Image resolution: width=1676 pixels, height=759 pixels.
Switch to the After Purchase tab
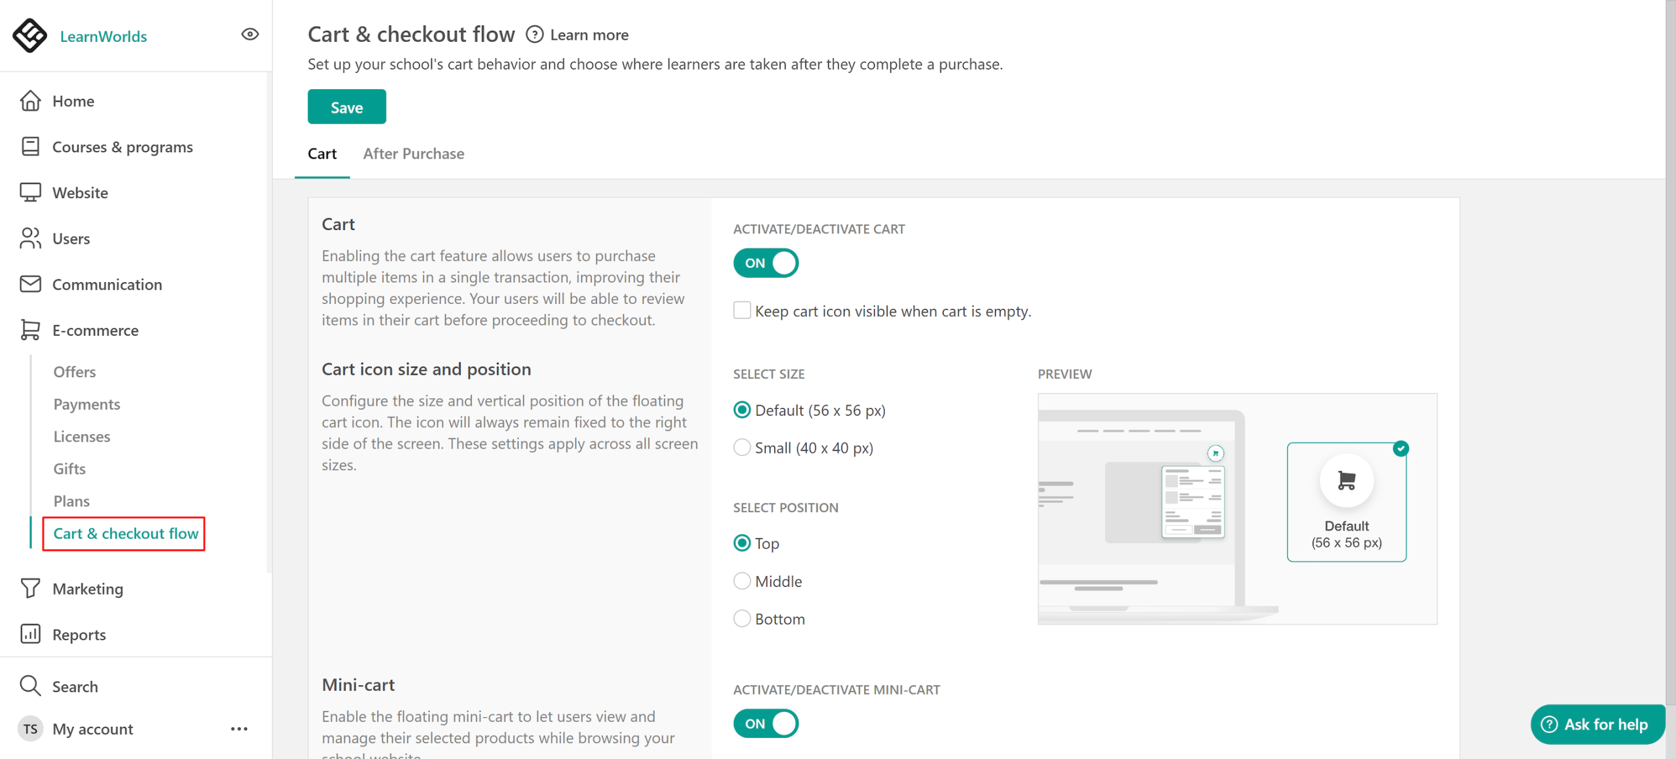coord(413,153)
